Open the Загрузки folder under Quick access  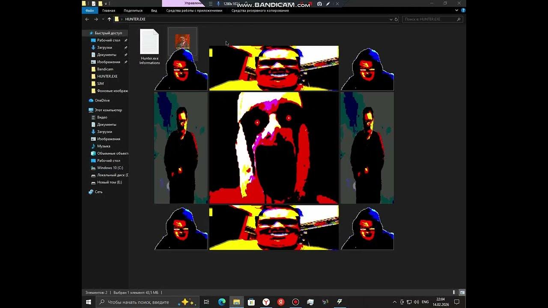[104, 47]
